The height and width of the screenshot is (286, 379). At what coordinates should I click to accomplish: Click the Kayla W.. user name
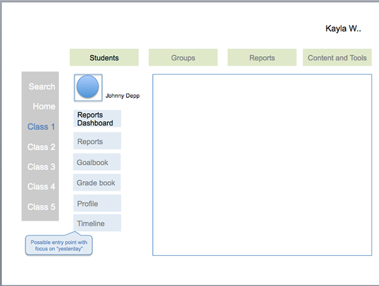(x=343, y=28)
